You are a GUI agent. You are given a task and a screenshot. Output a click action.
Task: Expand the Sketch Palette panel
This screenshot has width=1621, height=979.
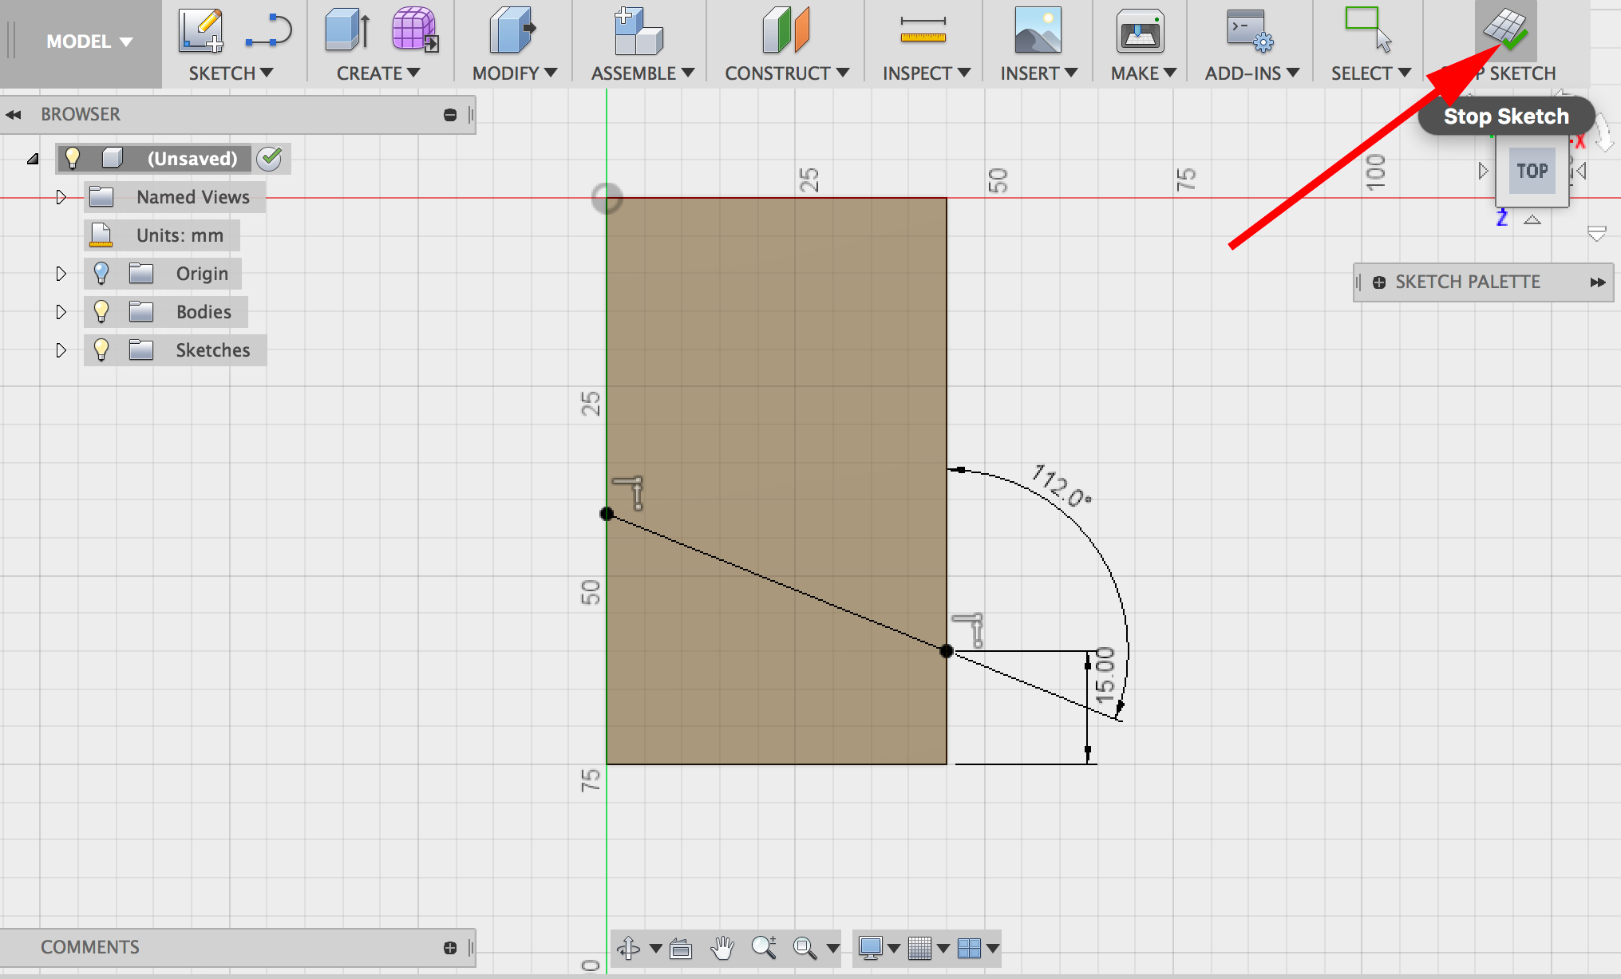1597,282
